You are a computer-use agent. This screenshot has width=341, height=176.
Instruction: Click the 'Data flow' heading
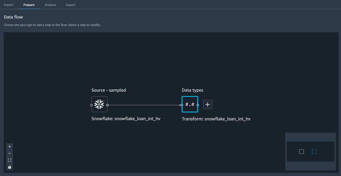click(13, 17)
